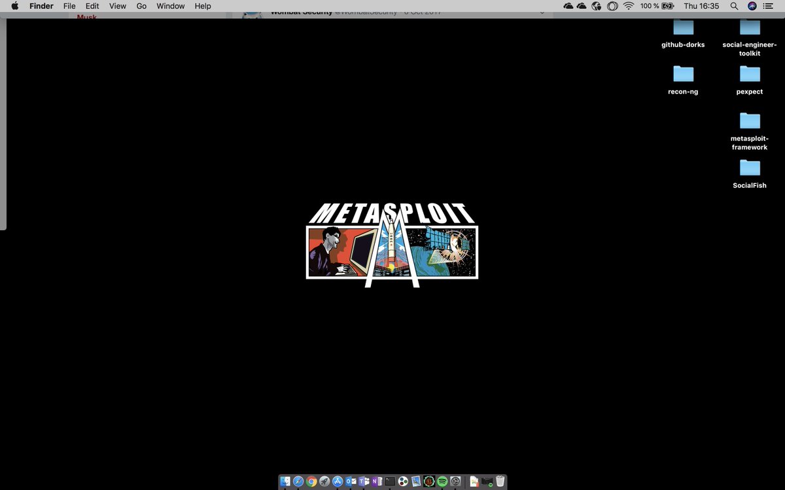
Task: Click the three colored circles dock app
Action: tap(403, 481)
